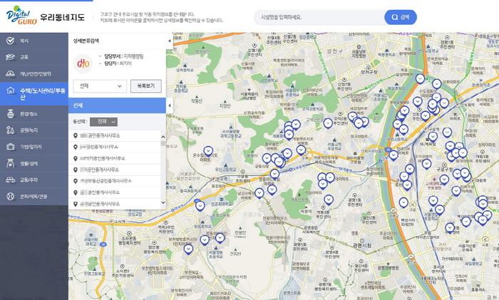Screen dimensions: 499x300
Task: Expand the 동선택 전체 district dropdown
Action: pos(103,122)
